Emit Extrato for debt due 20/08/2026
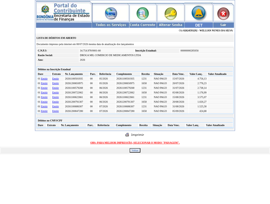The width and height of the screenshot is (270, 204). point(56,102)
